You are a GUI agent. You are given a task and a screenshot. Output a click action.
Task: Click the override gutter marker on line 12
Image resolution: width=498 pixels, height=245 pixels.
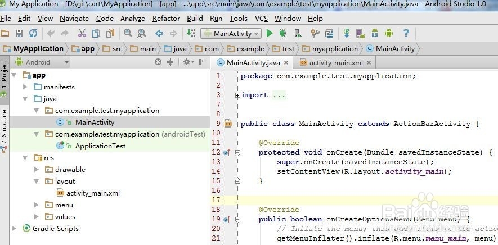226,152
